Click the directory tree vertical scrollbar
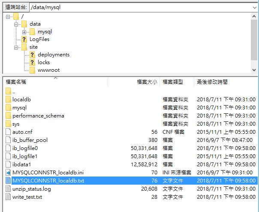This screenshot has width=259, height=212. coord(254,43)
